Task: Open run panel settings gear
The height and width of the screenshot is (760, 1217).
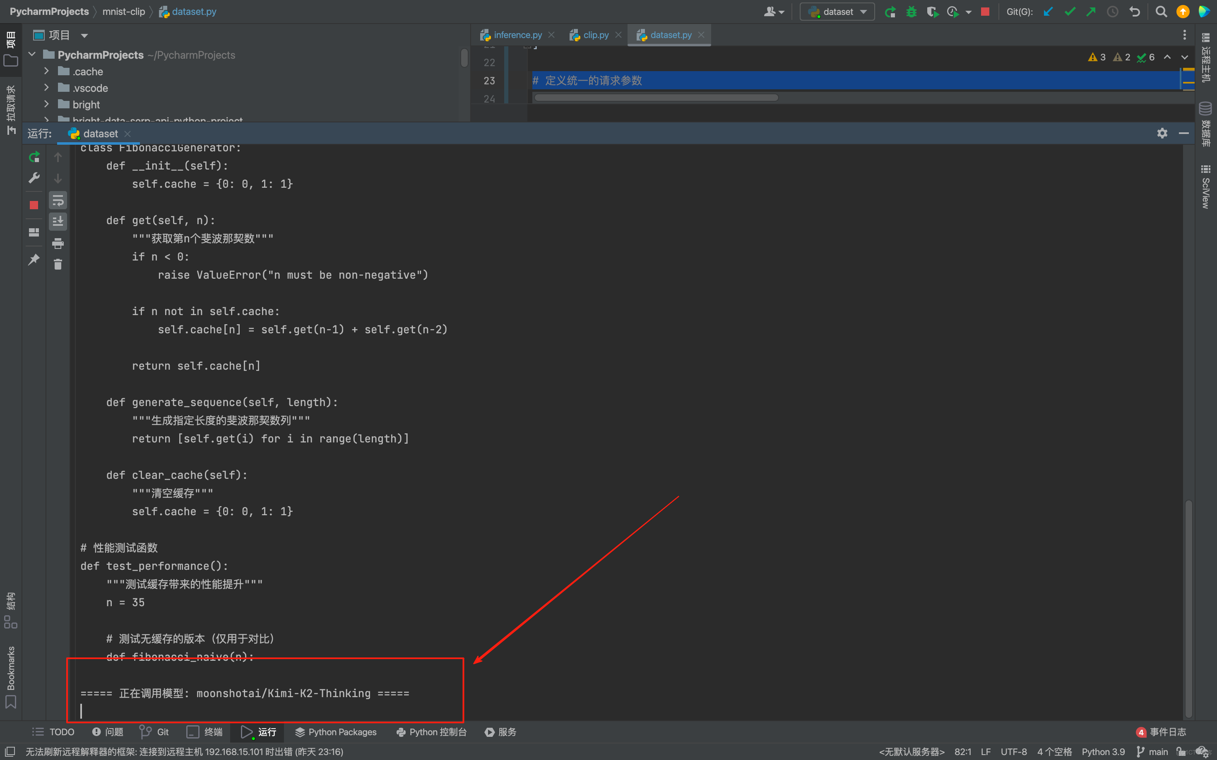Action: pos(1162,133)
